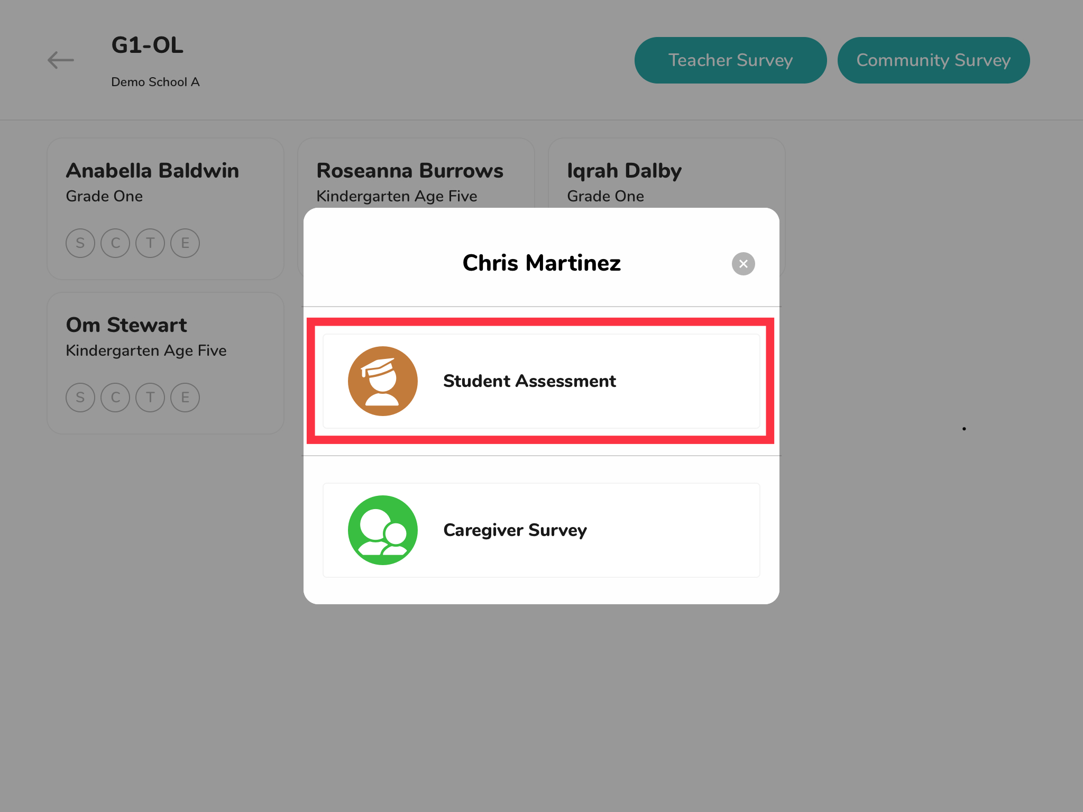Viewport: 1083px width, 812px height.
Task: Select the Caregiver Survey option
Action: (x=541, y=530)
